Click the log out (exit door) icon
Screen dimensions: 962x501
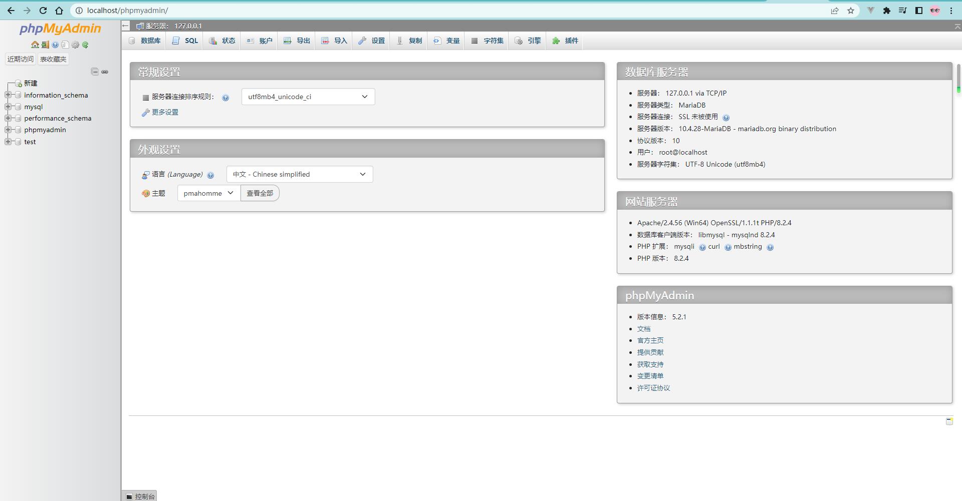[x=45, y=45]
